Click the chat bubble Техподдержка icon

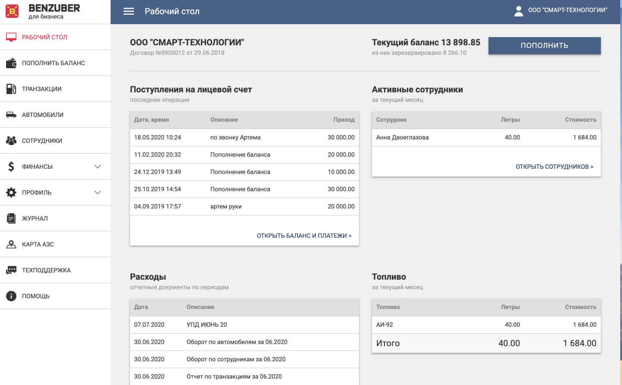coord(11,270)
